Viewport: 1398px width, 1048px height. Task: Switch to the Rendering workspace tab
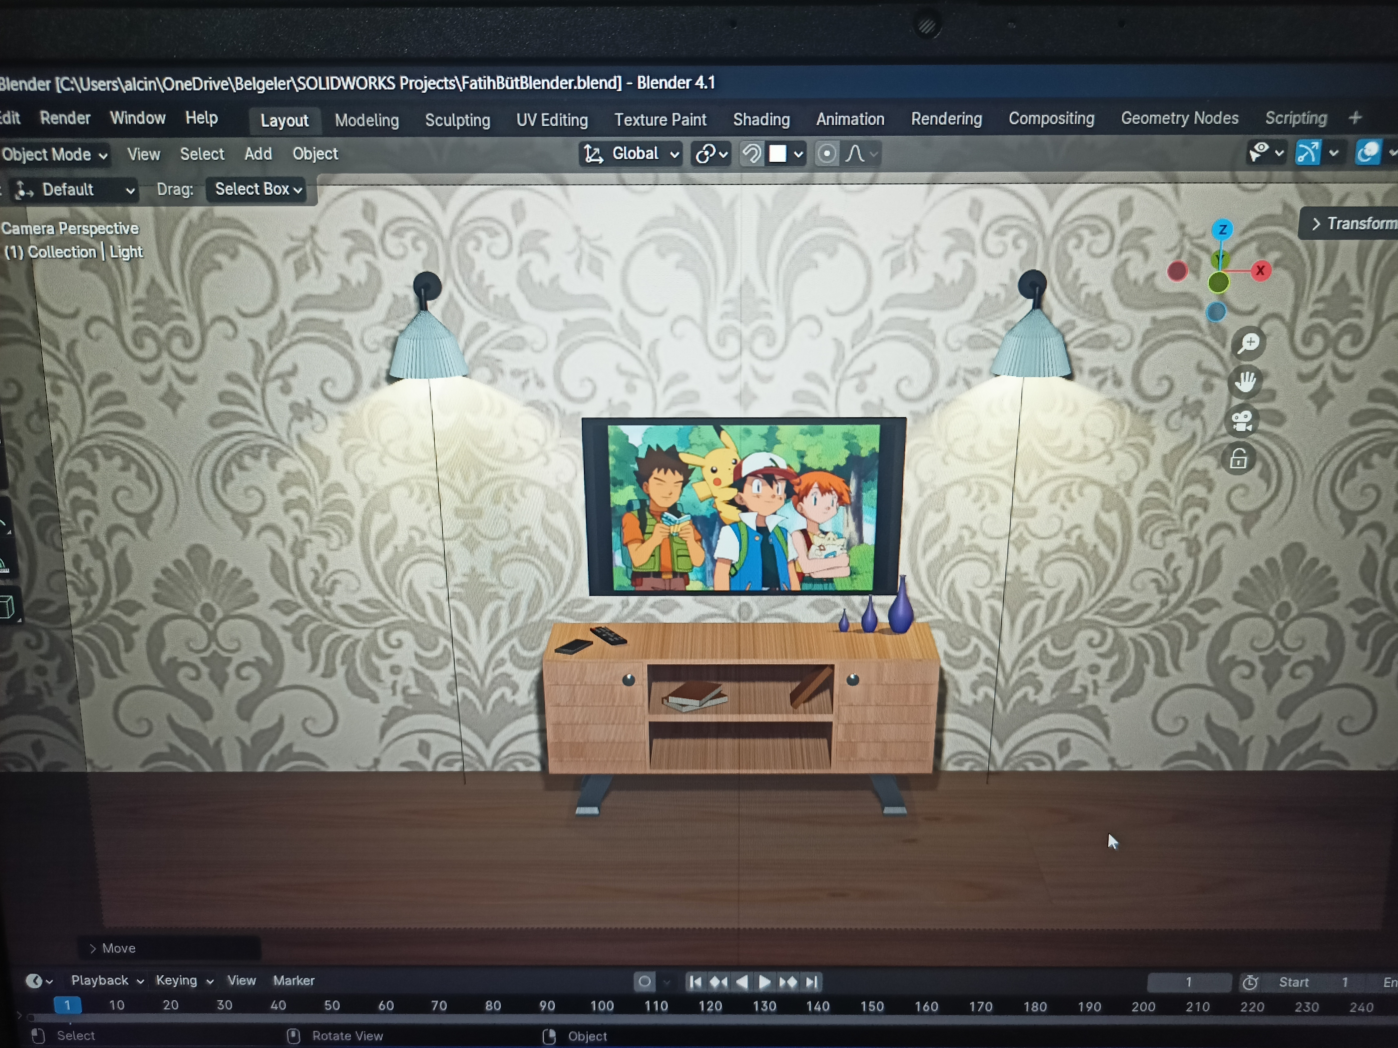[x=946, y=119]
